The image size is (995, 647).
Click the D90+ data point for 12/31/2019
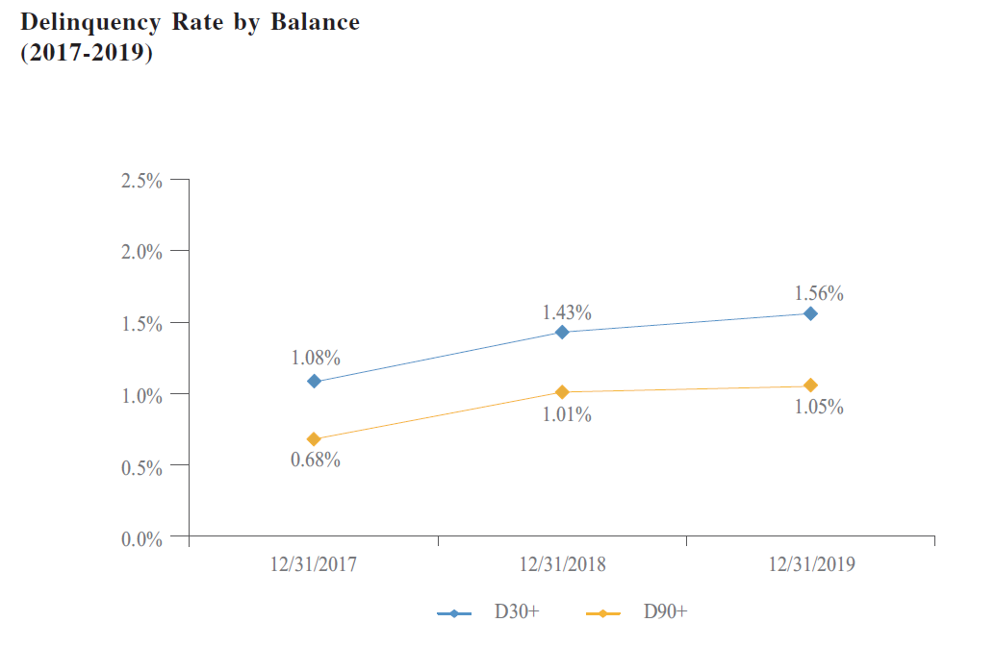810,386
